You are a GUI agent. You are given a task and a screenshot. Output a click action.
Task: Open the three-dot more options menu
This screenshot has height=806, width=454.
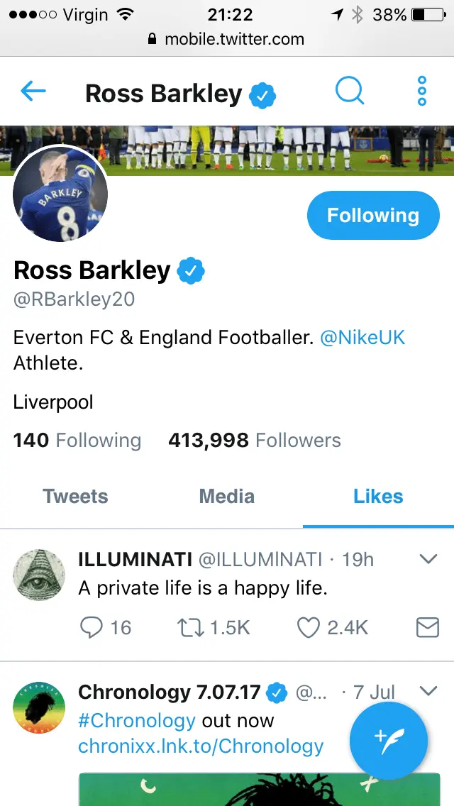click(422, 91)
